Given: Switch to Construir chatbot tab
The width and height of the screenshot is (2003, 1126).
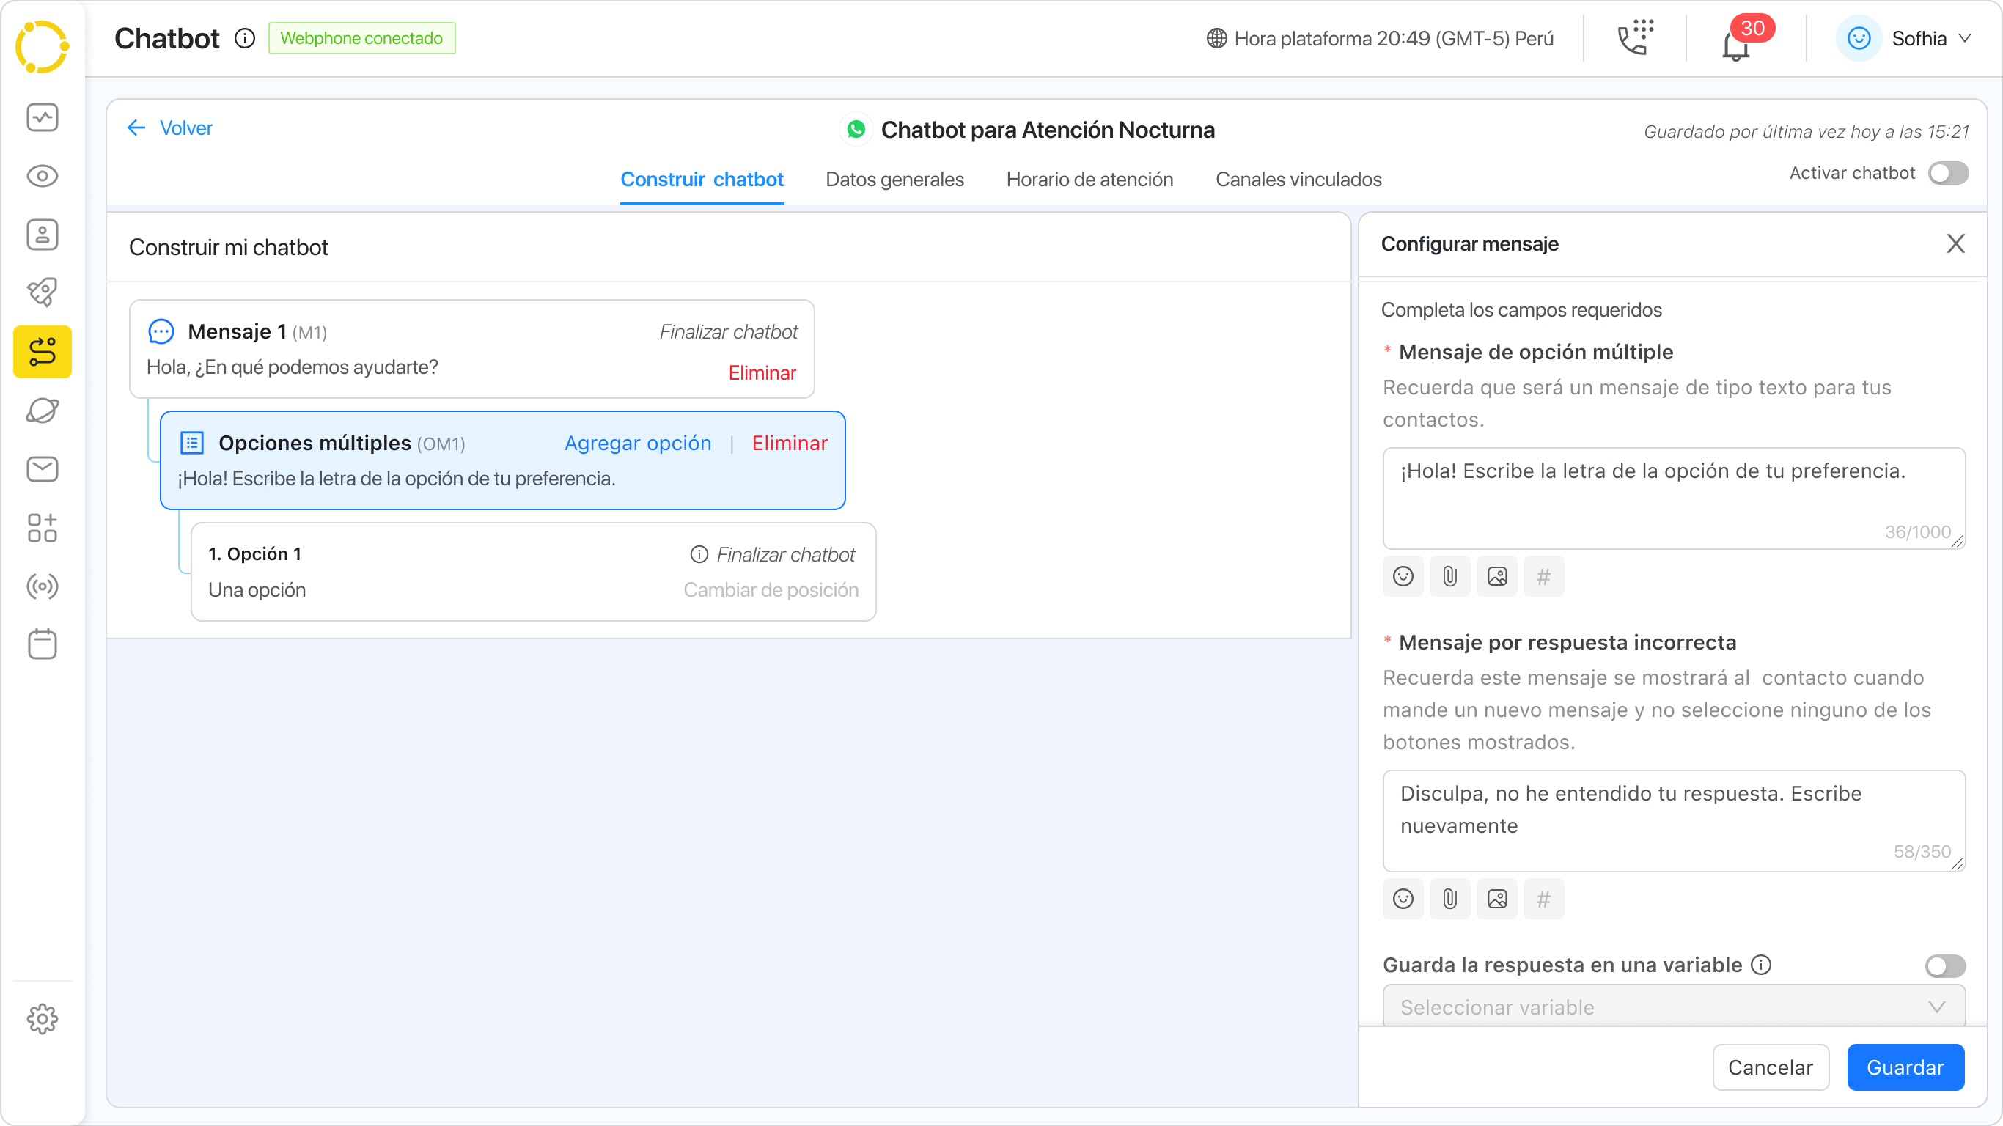Looking at the screenshot, I should (x=702, y=180).
